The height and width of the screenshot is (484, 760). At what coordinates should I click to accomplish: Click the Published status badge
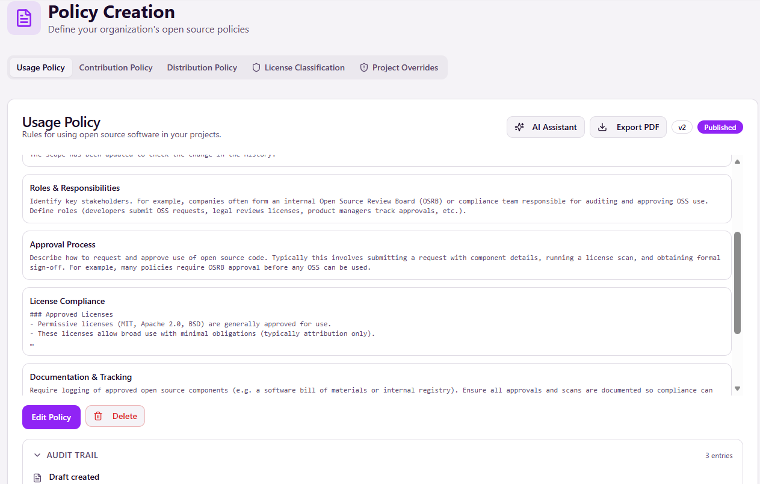720,127
